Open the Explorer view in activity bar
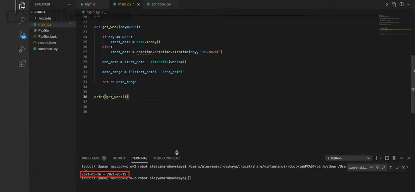The height and width of the screenshot is (192, 415). (x=22, y=6)
